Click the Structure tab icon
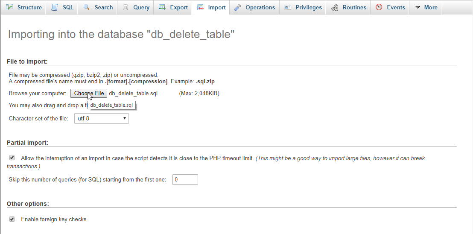 point(9,7)
